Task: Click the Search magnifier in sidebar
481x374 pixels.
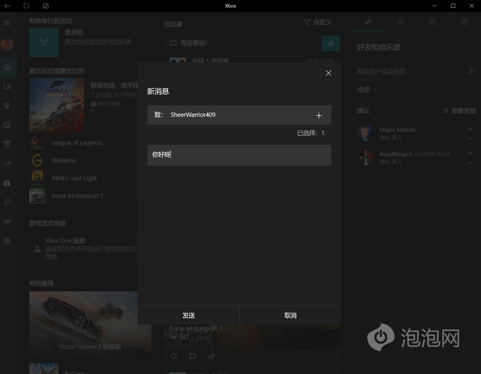Action: click(x=7, y=202)
